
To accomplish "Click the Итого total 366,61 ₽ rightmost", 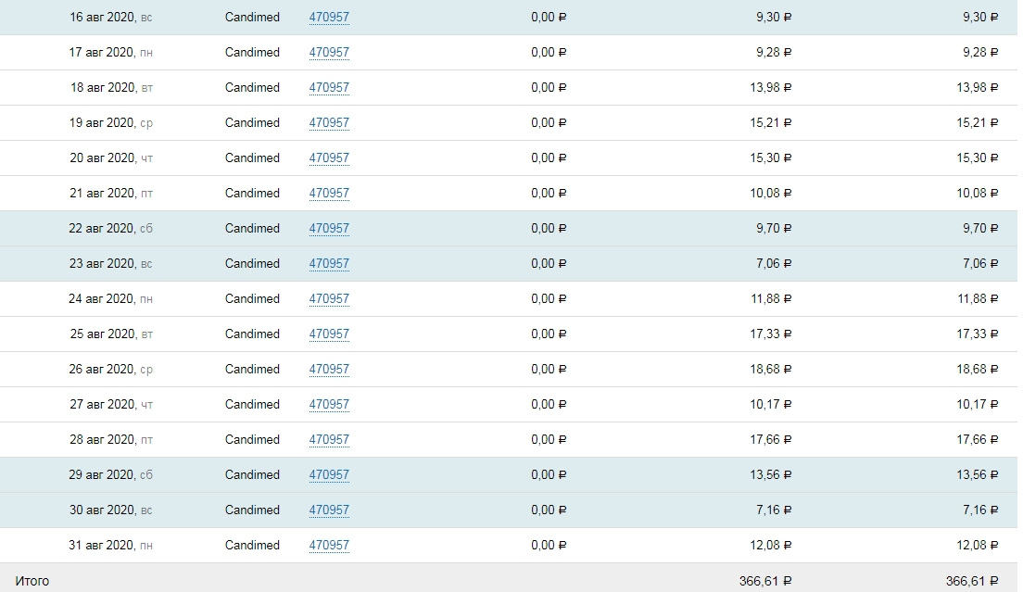I will (972, 581).
